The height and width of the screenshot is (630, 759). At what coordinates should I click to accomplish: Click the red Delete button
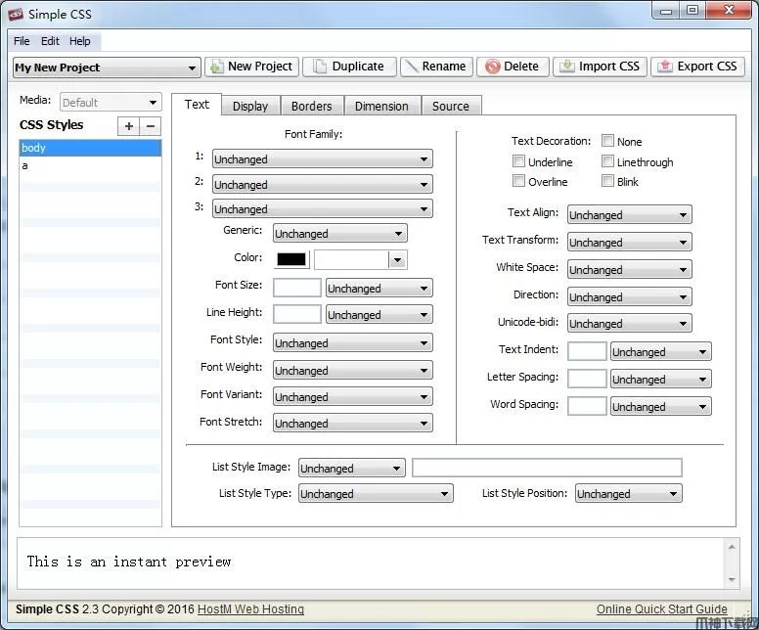click(x=513, y=67)
